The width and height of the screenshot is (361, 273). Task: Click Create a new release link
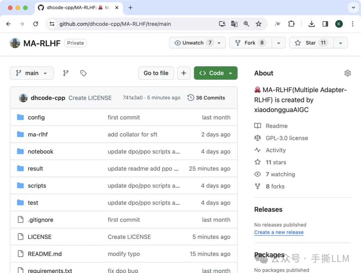[279, 232]
